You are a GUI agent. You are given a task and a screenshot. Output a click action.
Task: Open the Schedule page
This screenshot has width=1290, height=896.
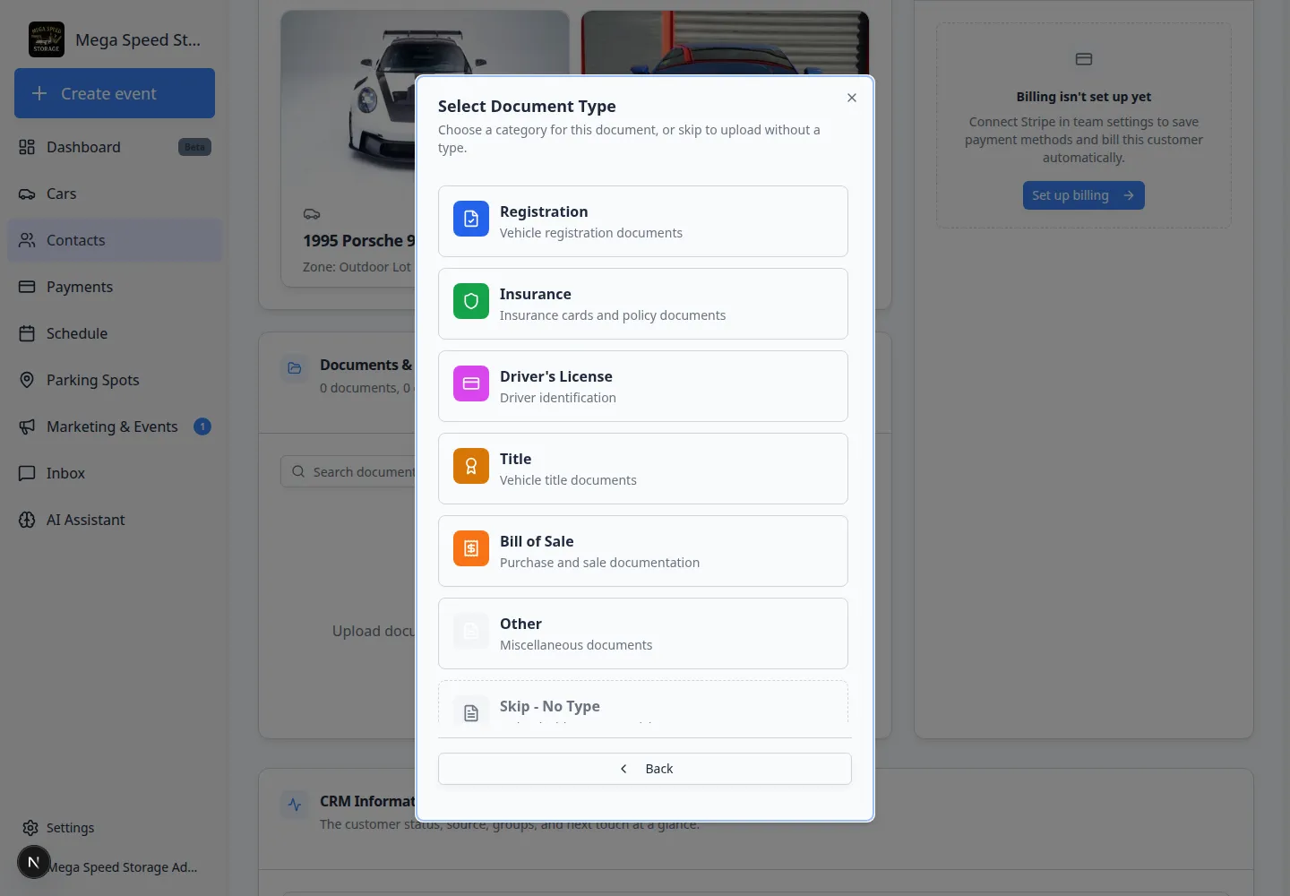point(115,333)
